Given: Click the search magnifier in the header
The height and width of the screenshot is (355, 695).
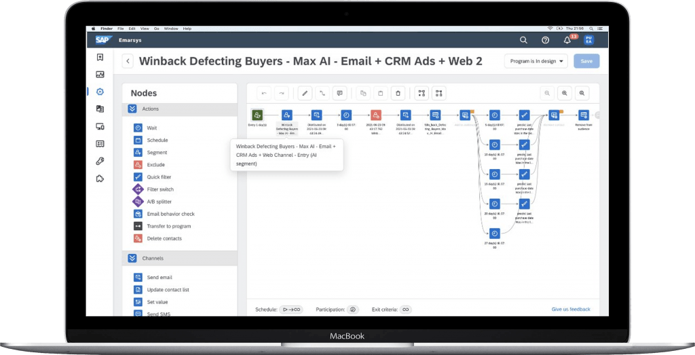Looking at the screenshot, I should tap(523, 40).
